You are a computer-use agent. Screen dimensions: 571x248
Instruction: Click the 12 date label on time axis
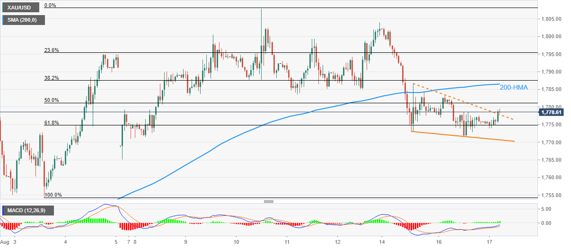337,241
